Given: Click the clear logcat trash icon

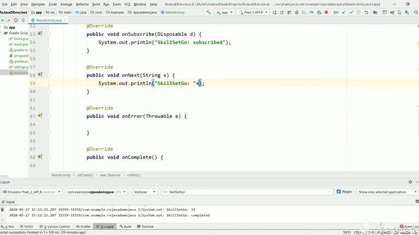Looking at the screenshot, I should point(3,210).
